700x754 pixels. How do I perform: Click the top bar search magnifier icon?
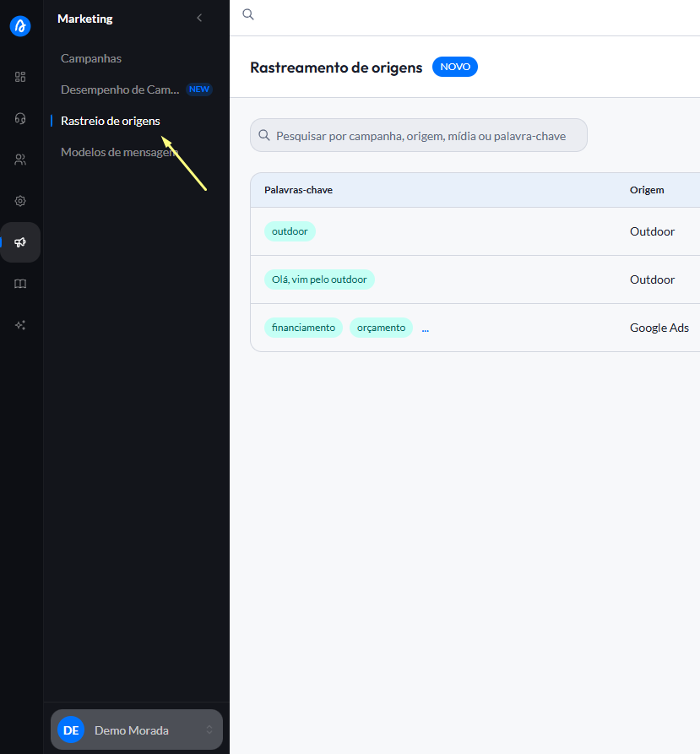(248, 14)
